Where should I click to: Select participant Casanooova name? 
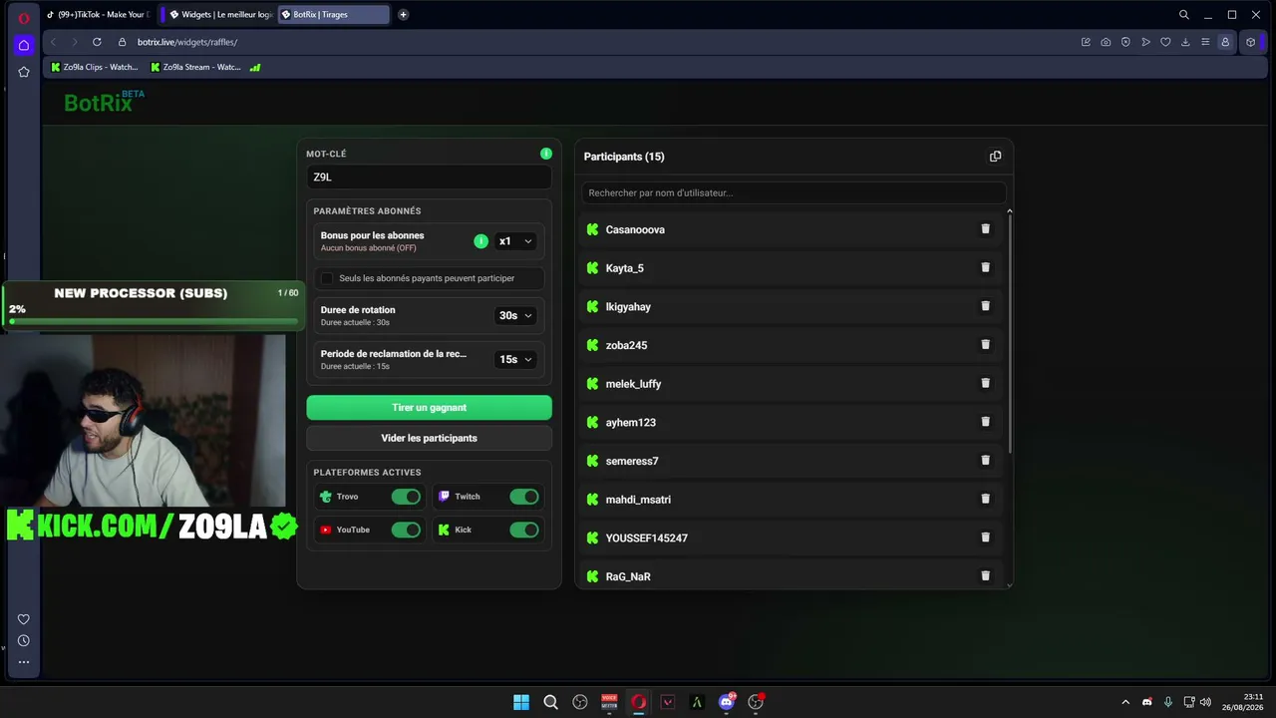tap(635, 229)
